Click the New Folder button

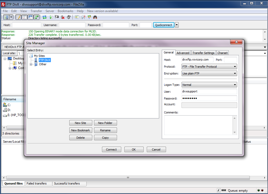105,123
